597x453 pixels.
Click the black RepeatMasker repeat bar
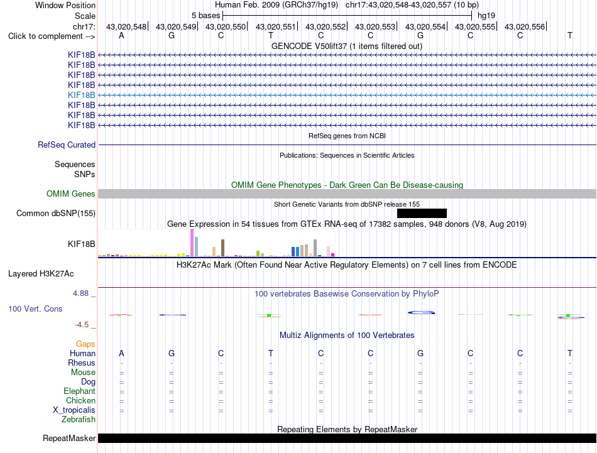347,438
